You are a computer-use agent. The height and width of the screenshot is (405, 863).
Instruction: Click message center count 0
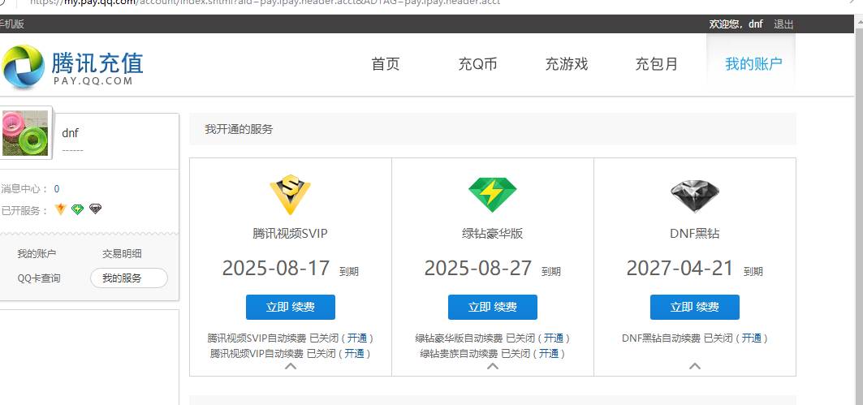(x=57, y=189)
